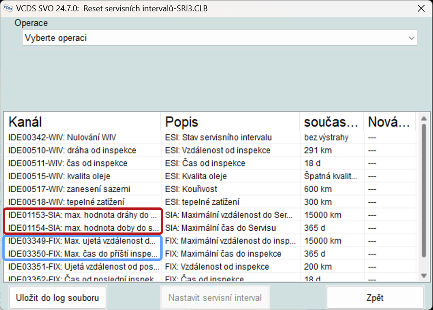
Task: Click 'Nastavit servisní interval' button
Action: [x=215, y=298]
